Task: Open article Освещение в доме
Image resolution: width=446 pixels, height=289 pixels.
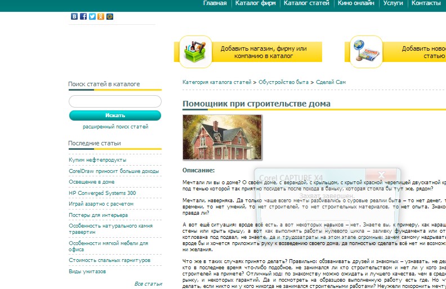Action: click(92, 182)
